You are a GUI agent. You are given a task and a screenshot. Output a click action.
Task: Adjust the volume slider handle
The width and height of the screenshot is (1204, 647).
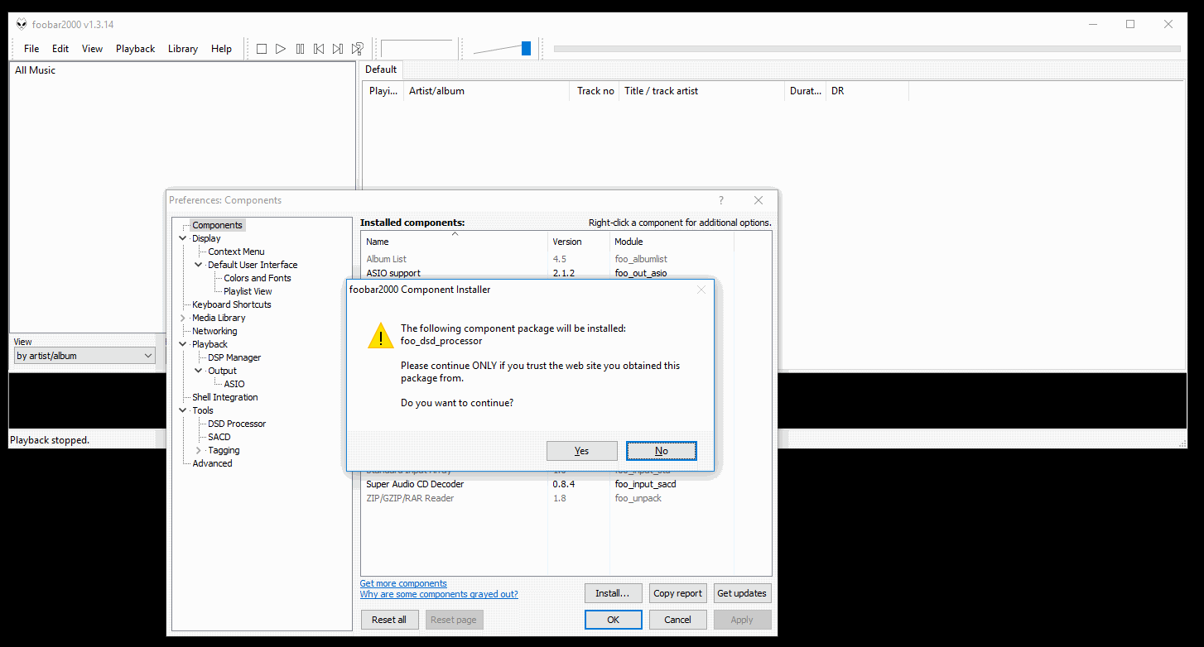coord(526,49)
